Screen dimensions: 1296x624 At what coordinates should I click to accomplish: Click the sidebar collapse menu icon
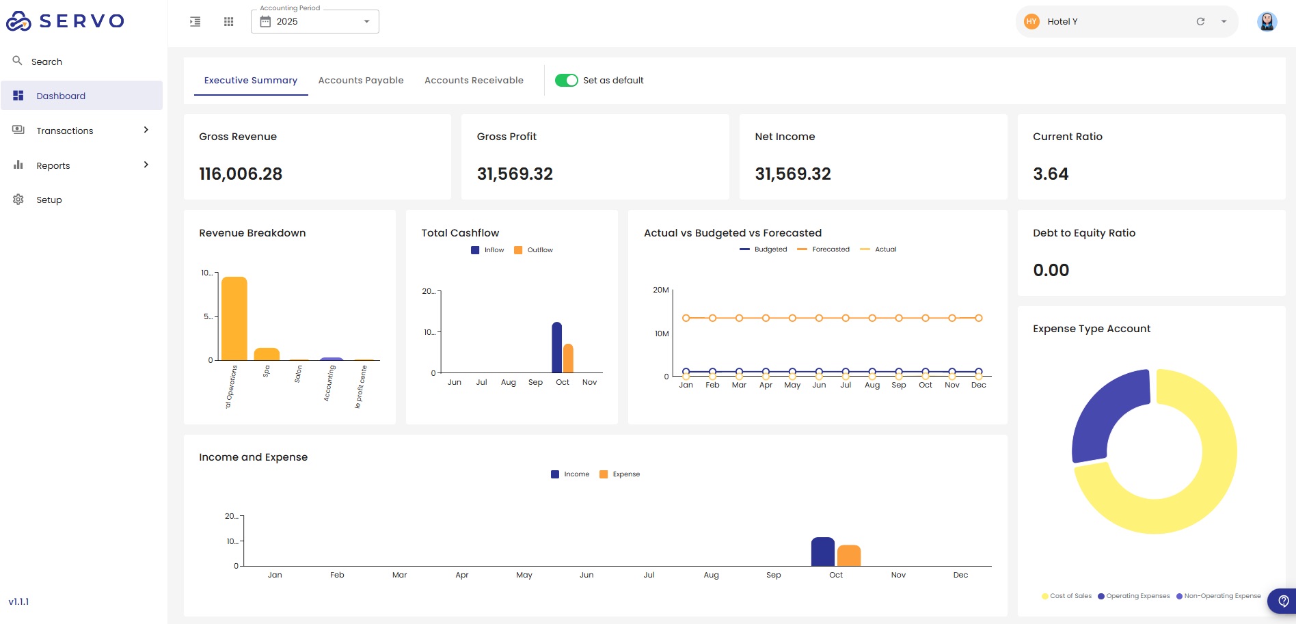tap(195, 22)
